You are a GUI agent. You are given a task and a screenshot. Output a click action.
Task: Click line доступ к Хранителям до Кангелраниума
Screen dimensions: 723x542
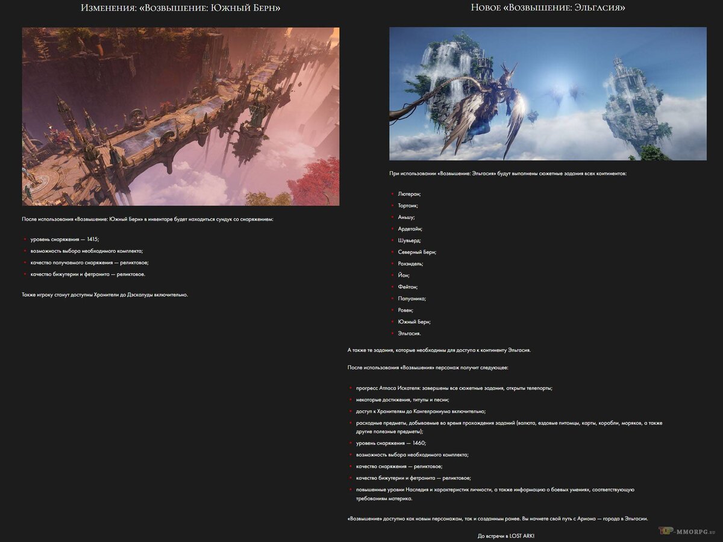(421, 411)
